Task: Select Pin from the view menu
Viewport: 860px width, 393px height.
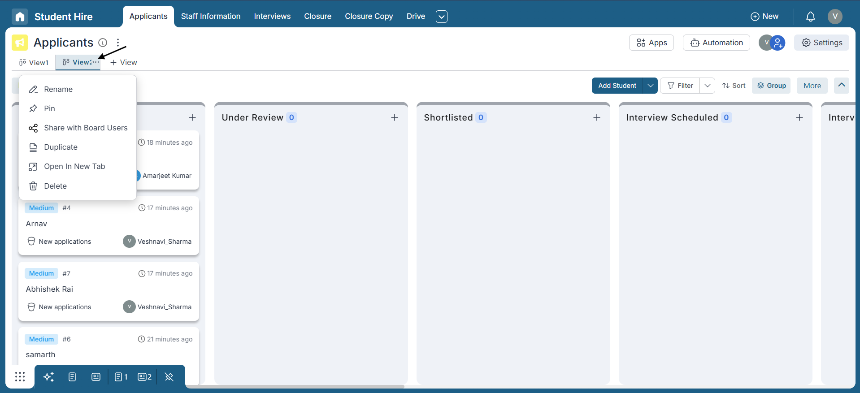Action: tap(78, 108)
